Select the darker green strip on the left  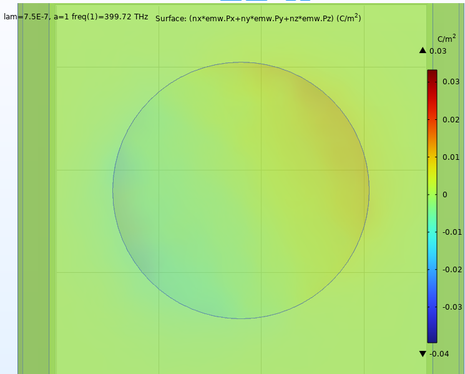click(x=36, y=187)
